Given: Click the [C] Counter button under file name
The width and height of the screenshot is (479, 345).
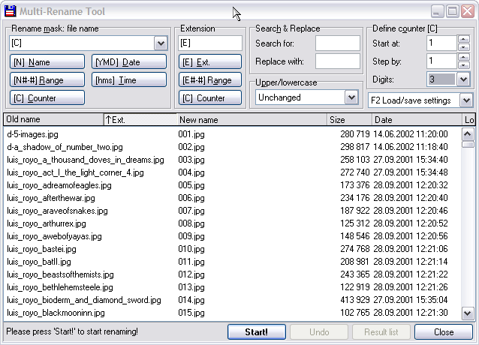Looking at the screenshot, I should point(47,97).
